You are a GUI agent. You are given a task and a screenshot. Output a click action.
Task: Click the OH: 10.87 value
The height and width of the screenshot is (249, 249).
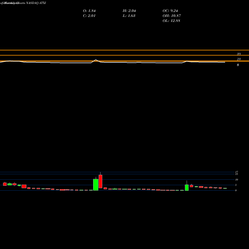point(172,16)
